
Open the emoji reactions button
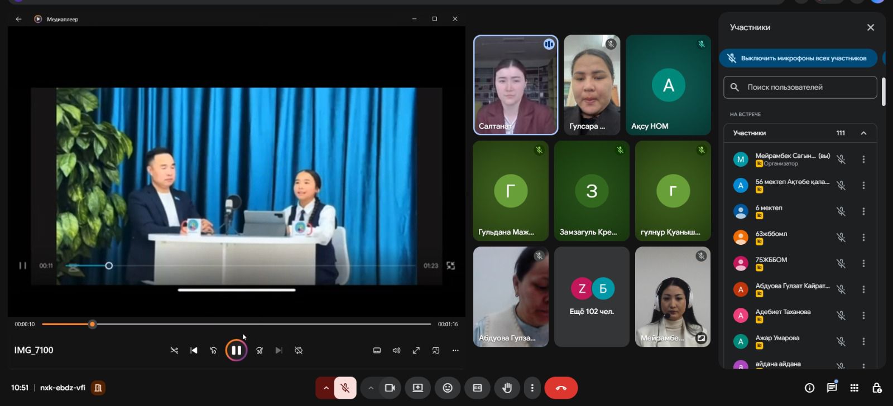pyautogui.click(x=448, y=388)
